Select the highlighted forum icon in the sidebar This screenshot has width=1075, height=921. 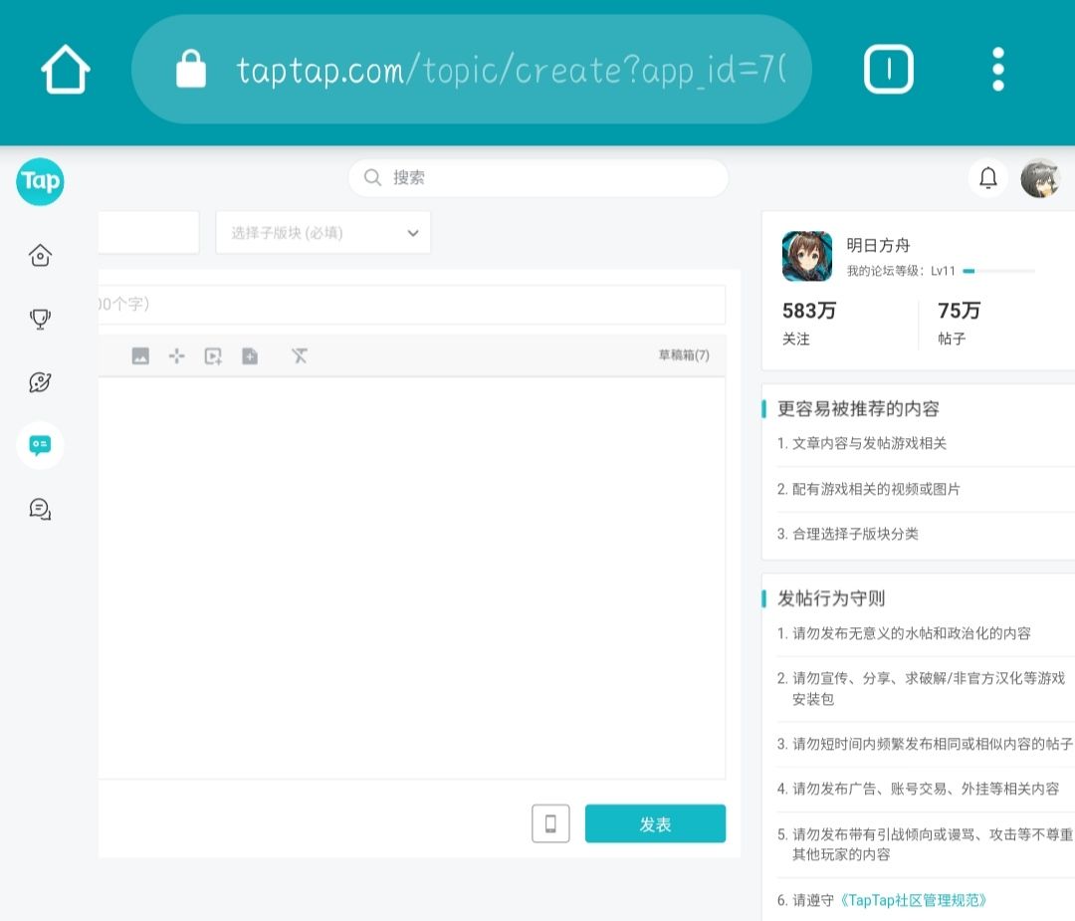coord(40,445)
